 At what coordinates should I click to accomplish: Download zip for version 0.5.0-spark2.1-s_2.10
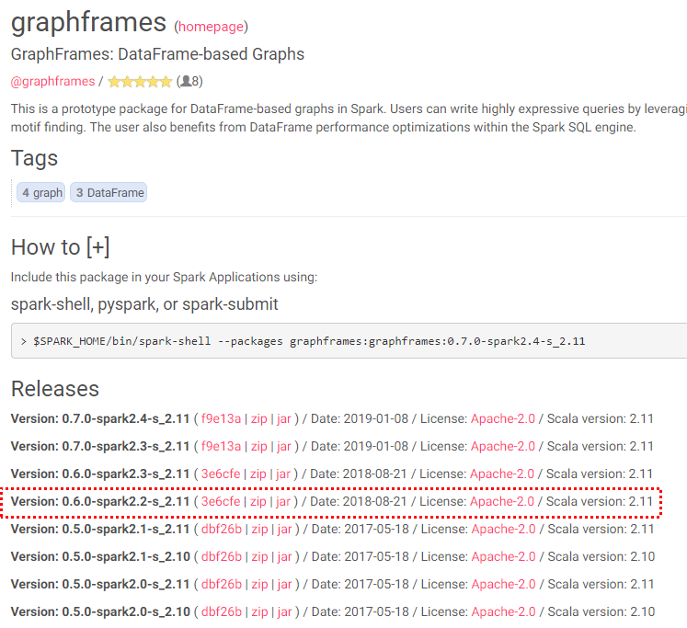[260, 556]
